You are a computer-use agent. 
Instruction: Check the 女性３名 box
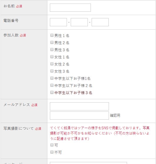(x=52, y=71)
